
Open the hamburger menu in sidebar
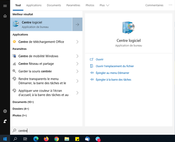pyautogui.click(x=5, y=6)
